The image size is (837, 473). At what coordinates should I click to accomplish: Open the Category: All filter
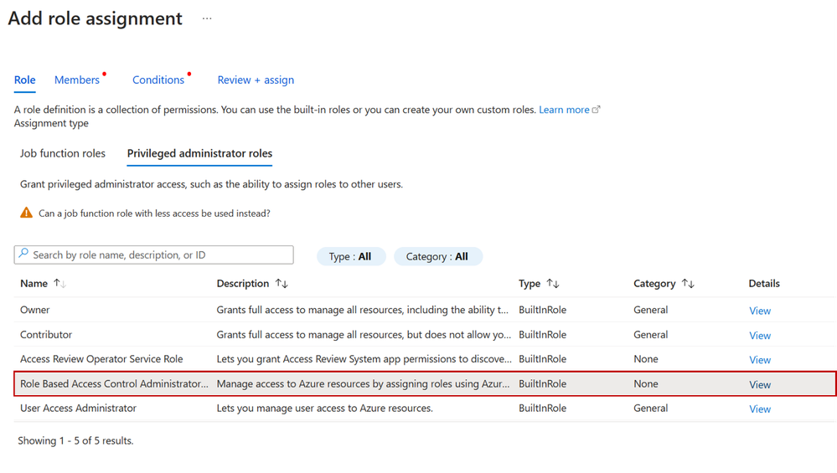click(437, 256)
